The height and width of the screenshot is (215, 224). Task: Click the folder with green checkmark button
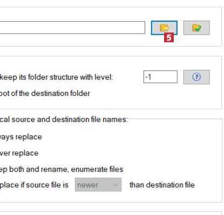pyautogui.click(x=196, y=28)
